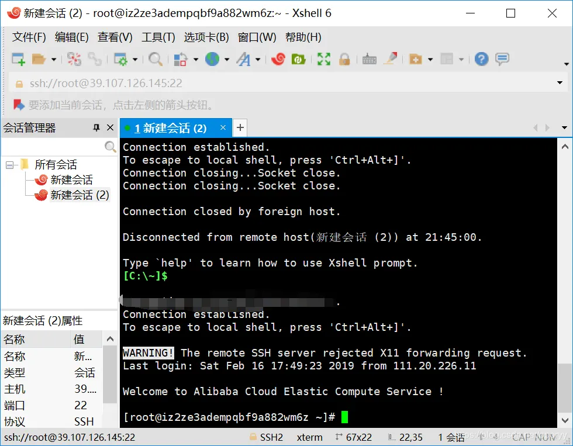The width and height of the screenshot is (573, 446).
Task: Click the Disconnect session icon
Action: coord(74,59)
